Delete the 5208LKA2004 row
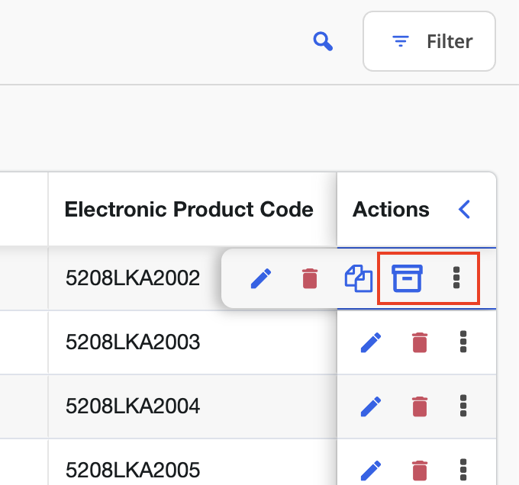The height and width of the screenshot is (485, 519). click(x=420, y=406)
